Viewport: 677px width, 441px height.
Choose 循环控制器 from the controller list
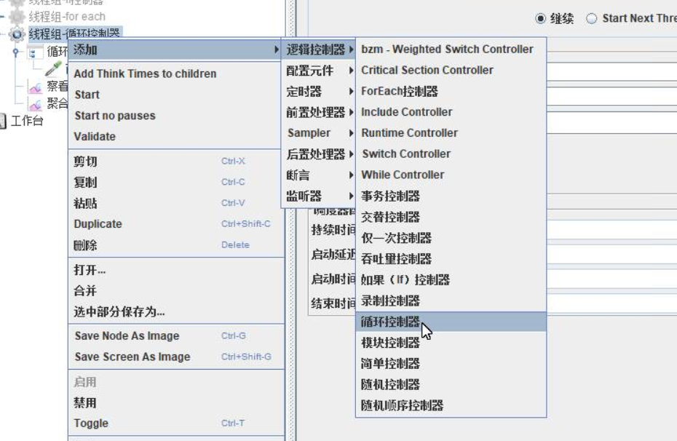pyautogui.click(x=391, y=322)
